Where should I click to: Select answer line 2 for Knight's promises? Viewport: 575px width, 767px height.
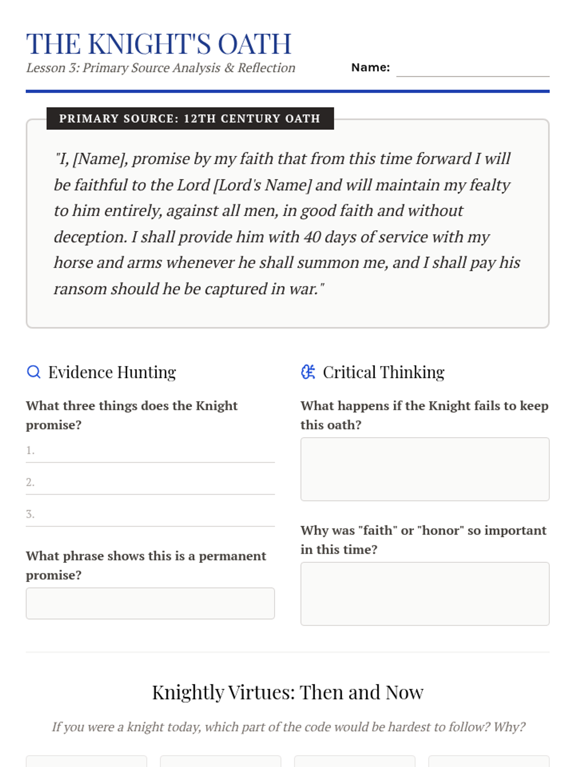coord(150,483)
